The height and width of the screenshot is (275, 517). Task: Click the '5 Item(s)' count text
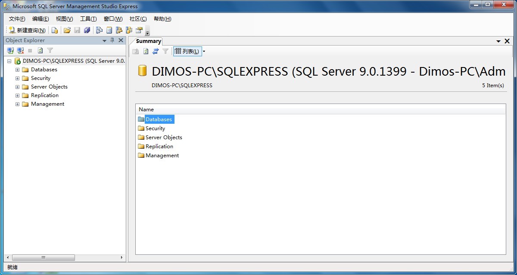(x=493, y=86)
